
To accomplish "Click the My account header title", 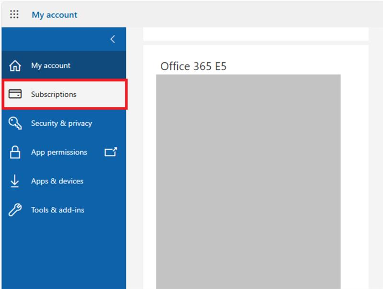I will coord(54,15).
